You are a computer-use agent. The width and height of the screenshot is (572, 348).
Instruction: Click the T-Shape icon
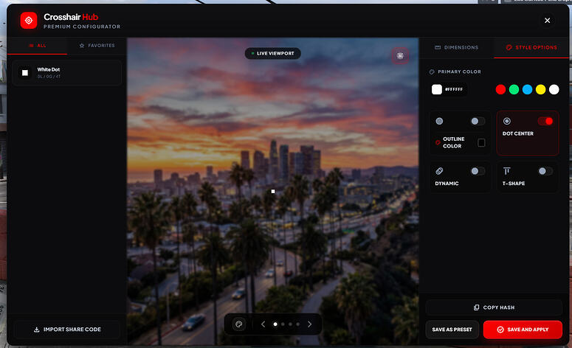pyautogui.click(x=507, y=171)
